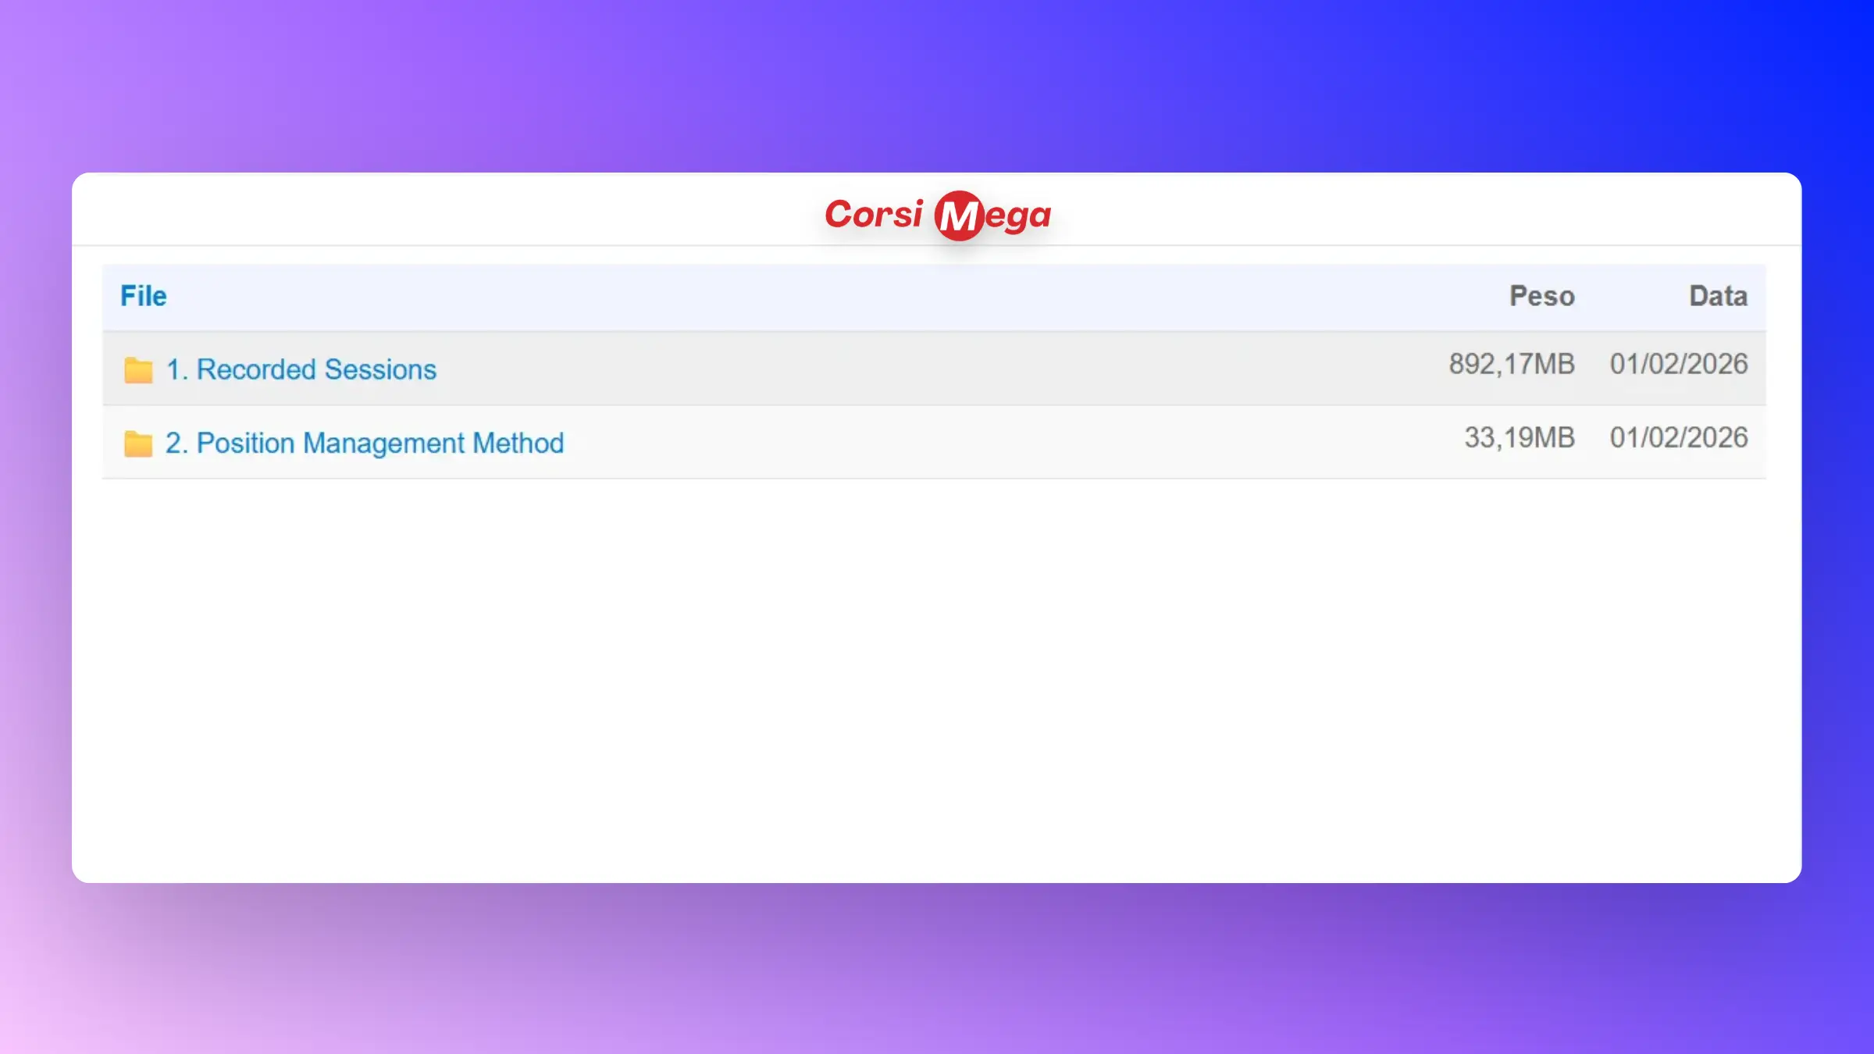
Task: Click the Position Management Method date 01/02/2026
Action: (1678, 438)
